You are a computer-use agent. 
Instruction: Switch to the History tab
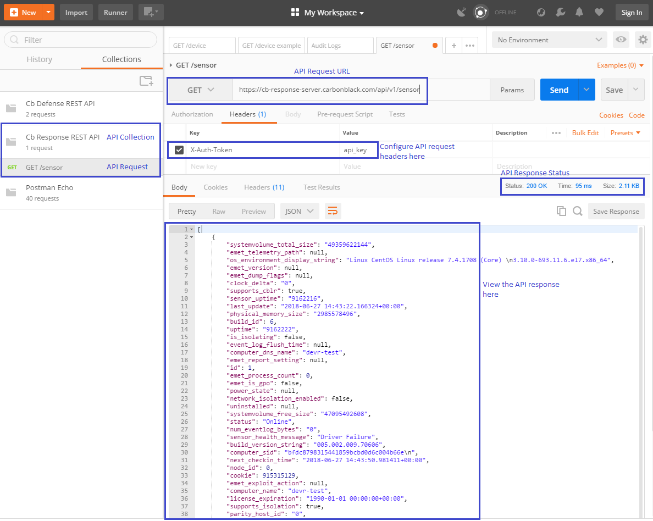pos(40,59)
